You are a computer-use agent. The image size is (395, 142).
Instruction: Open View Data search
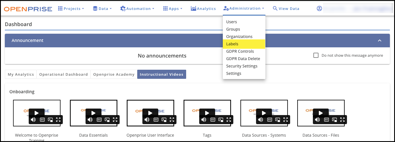(286, 9)
